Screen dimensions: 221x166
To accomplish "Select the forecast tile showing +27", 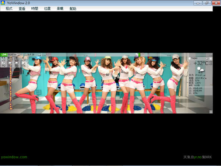I will (10, 62).
